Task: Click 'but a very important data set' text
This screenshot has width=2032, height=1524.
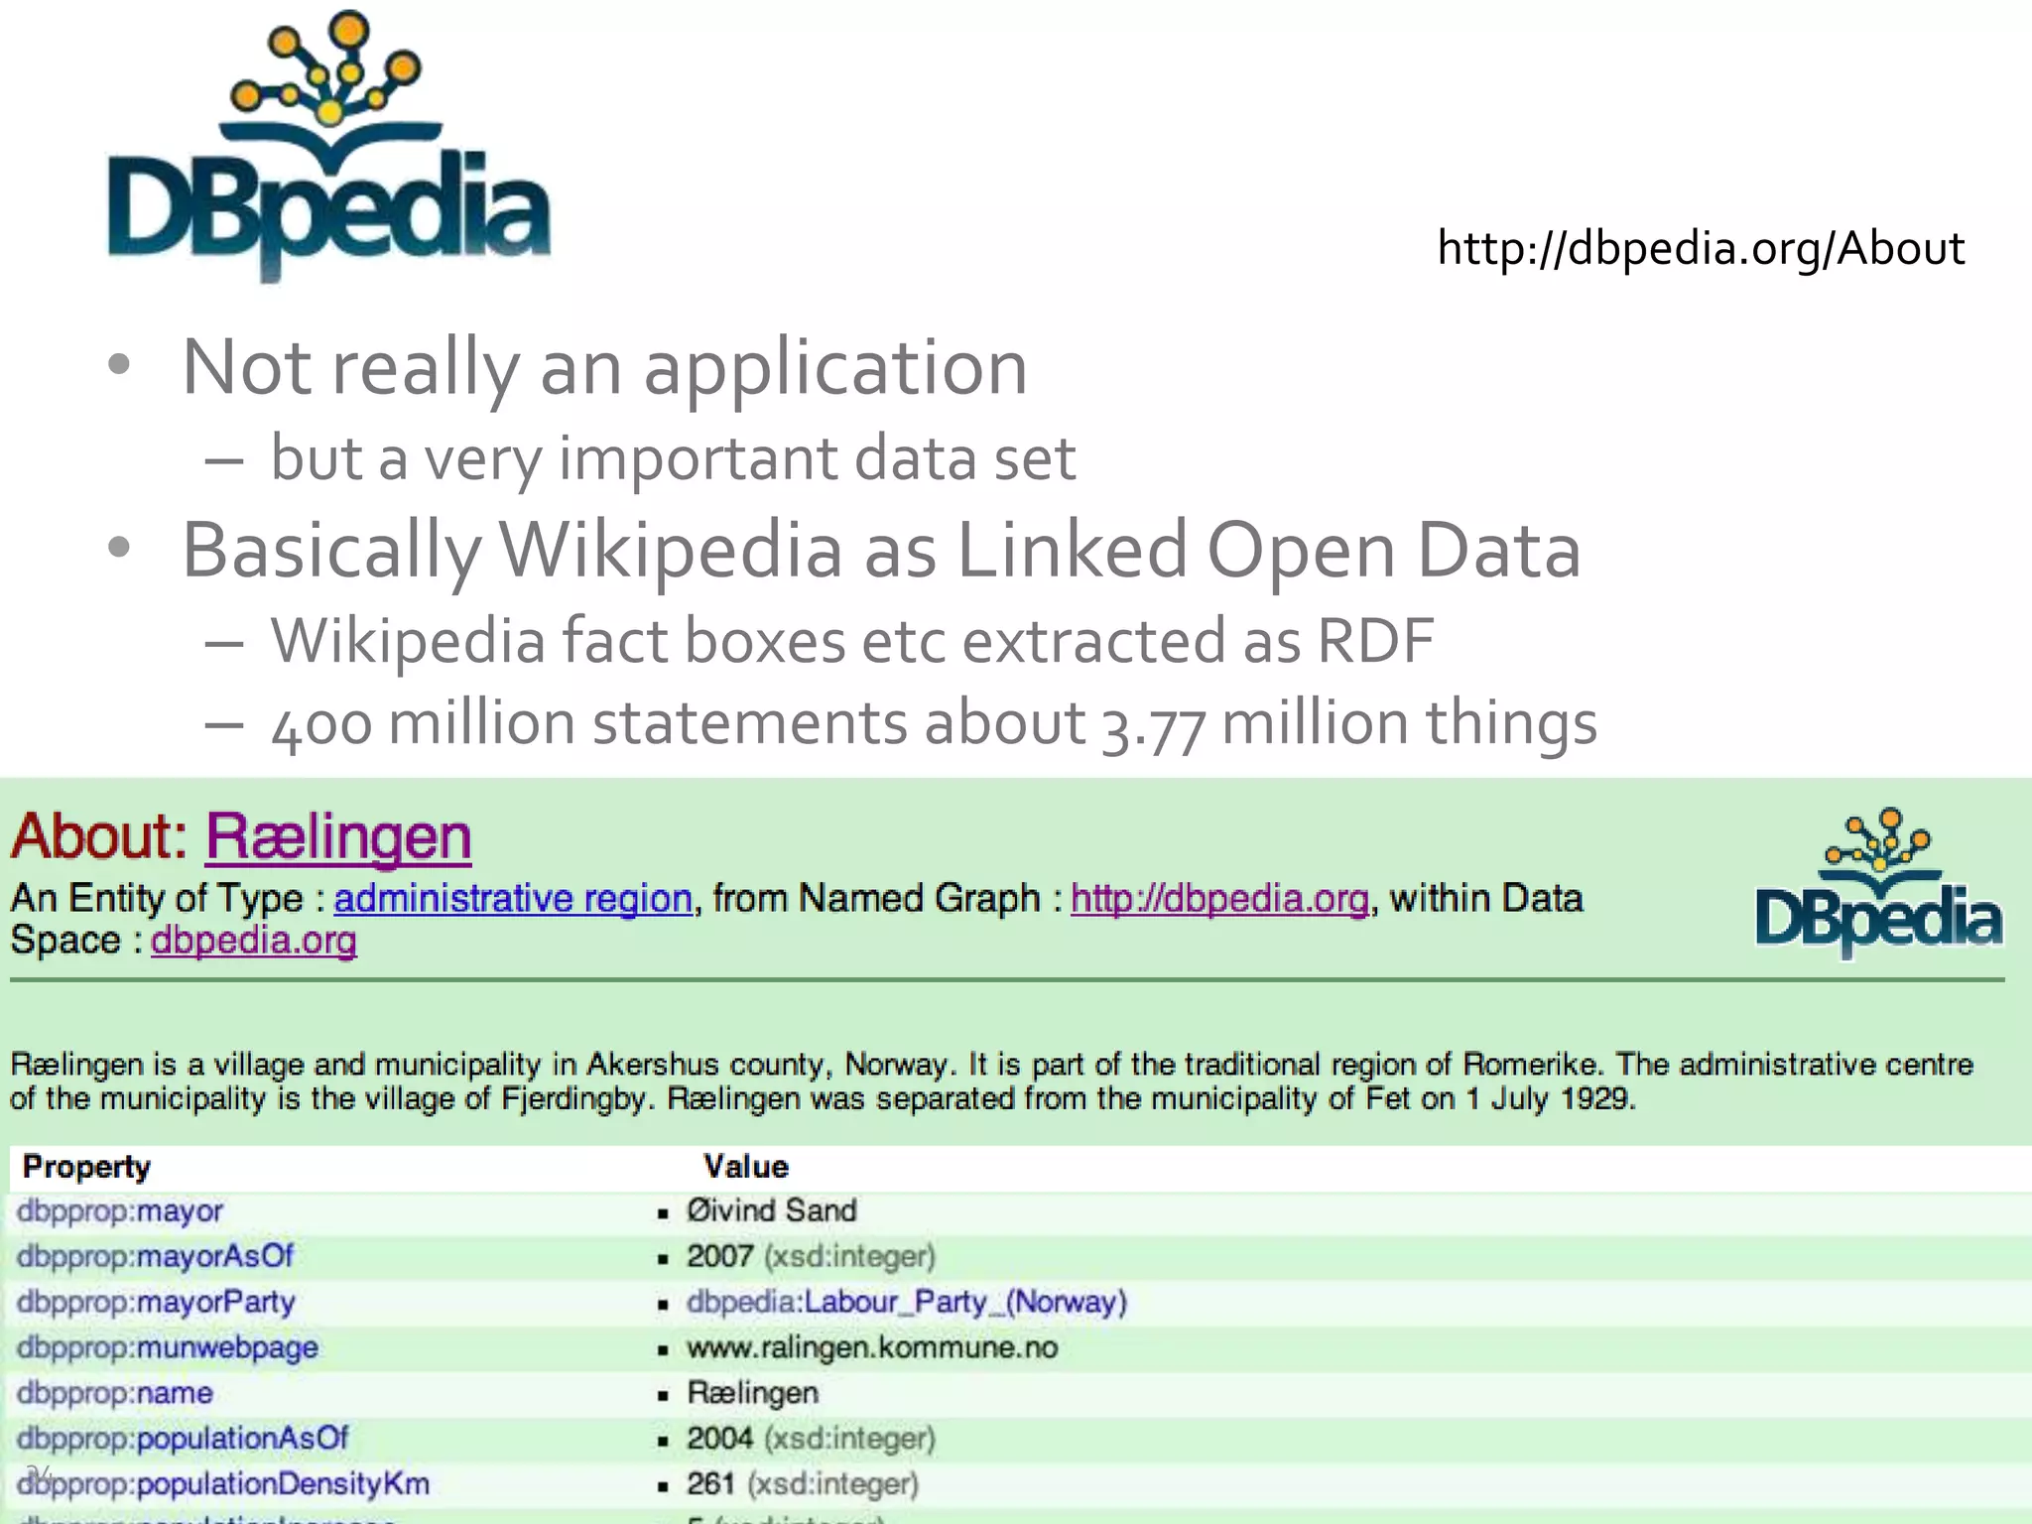Action: (673, 458)
